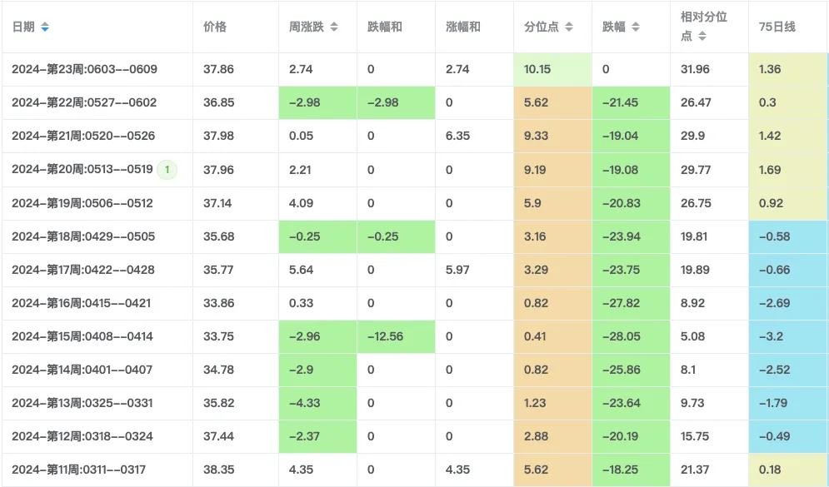The image size is (829, 487).
Task: Click light-green 10.15 分位点 cell
Action: coord(537,69)
